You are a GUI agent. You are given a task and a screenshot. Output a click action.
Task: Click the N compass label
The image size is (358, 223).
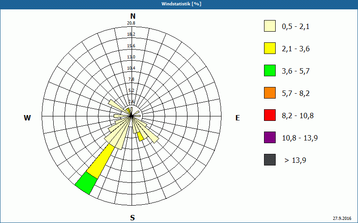click(x=132, y=16)
